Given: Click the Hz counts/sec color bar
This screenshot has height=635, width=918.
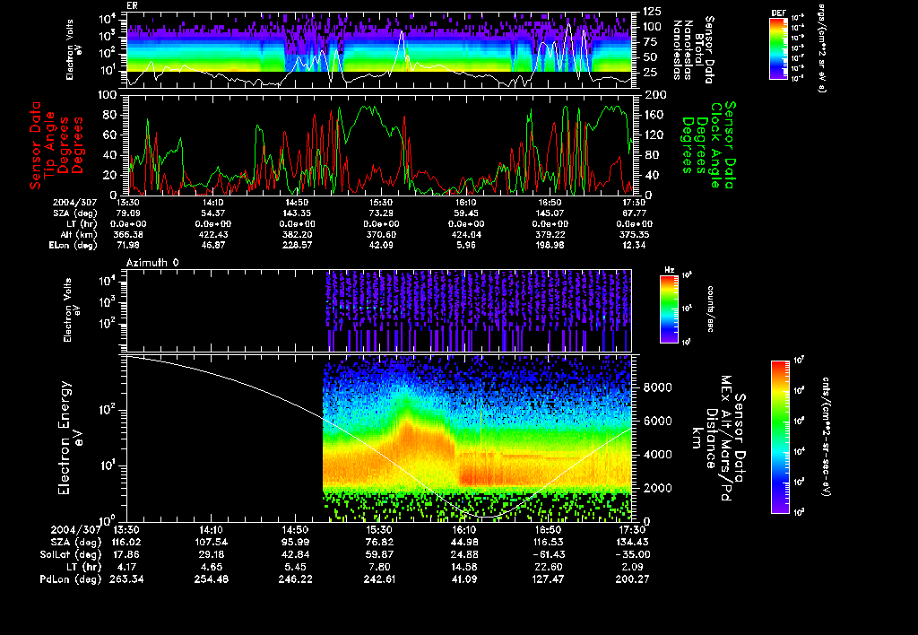Looking at the screenshot, I should coord(669,309).
